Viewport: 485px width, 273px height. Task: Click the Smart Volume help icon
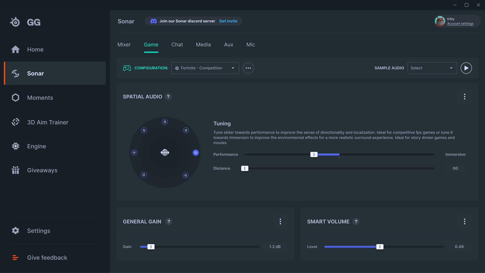click(356, 222)
